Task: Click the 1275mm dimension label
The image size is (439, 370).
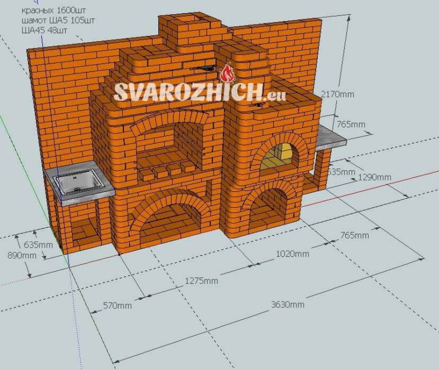Action: (201, 280)
